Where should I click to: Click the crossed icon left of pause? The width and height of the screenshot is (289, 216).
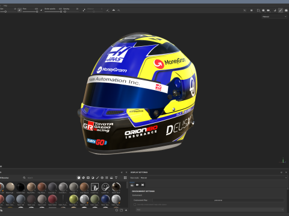click(x=244, y=10)
